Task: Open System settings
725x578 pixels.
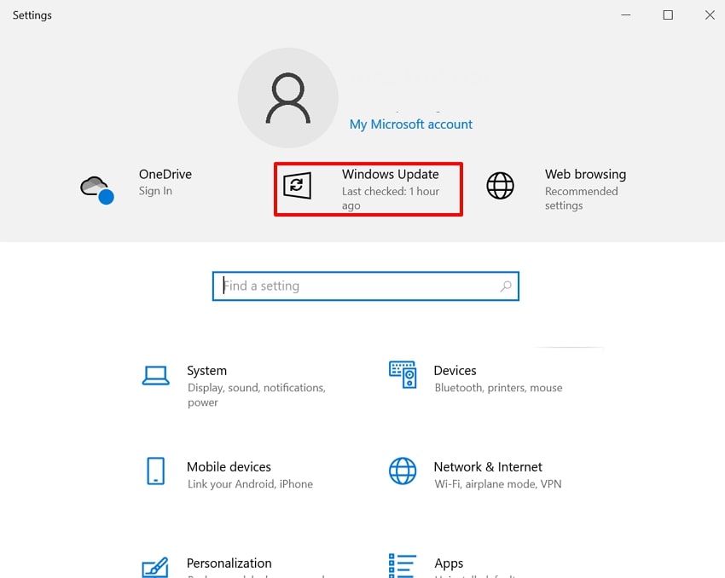Action: 206,370
